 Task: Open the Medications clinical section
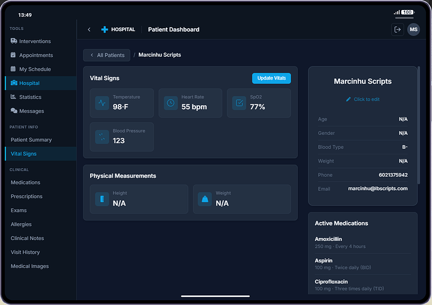[x=26, y=182]
